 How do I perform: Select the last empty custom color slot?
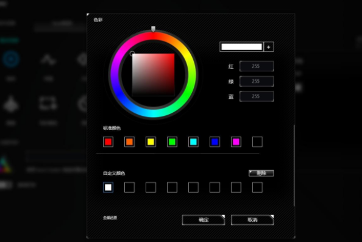pos(257,187)
